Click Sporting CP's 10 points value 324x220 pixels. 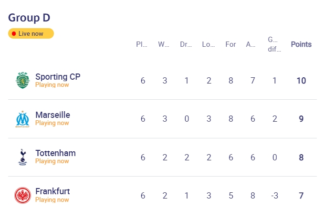(x=301, y=81)
